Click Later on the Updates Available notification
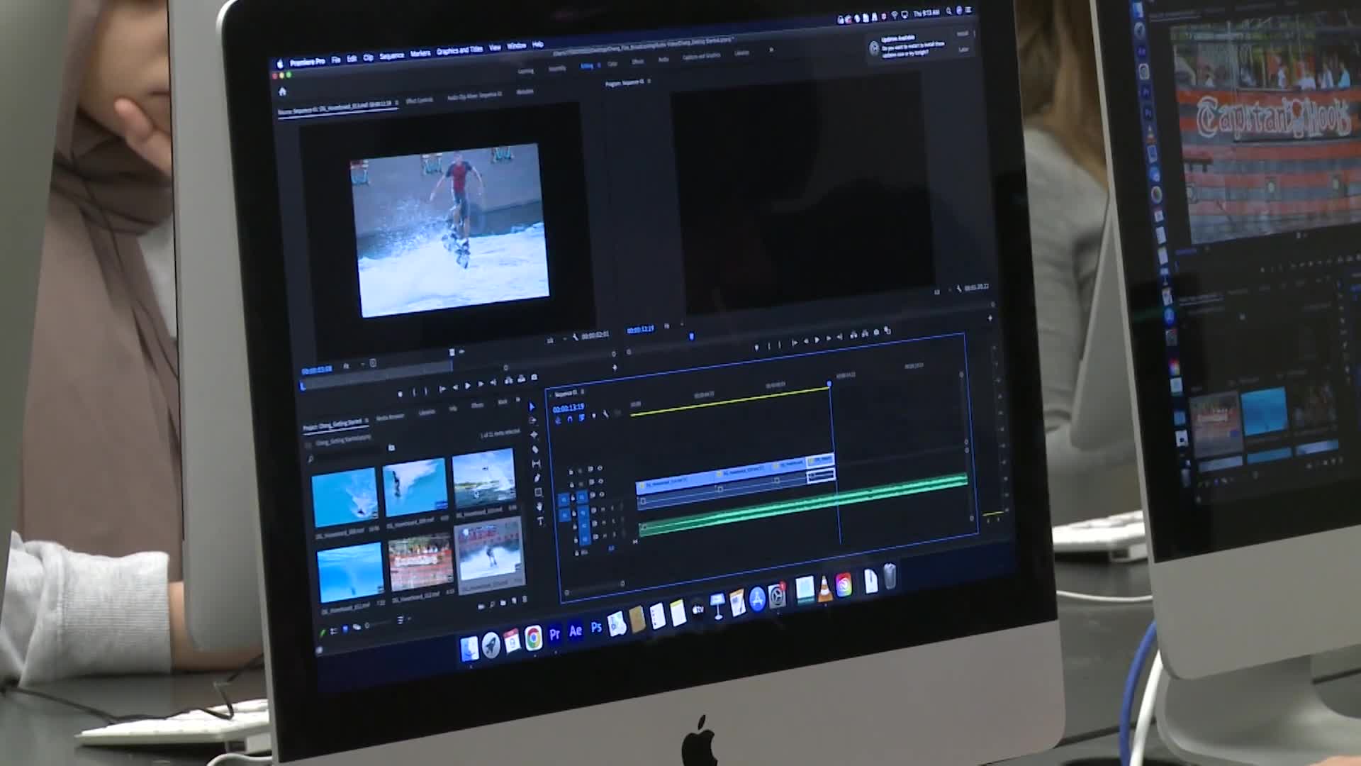The image size is (1361, 766). click(x=963, y=50)
